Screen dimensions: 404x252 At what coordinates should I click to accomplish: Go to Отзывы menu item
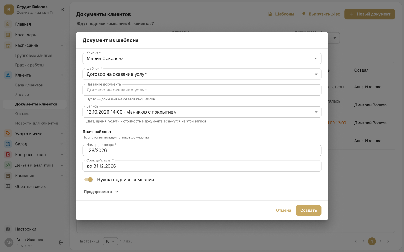tap(23, 114)
